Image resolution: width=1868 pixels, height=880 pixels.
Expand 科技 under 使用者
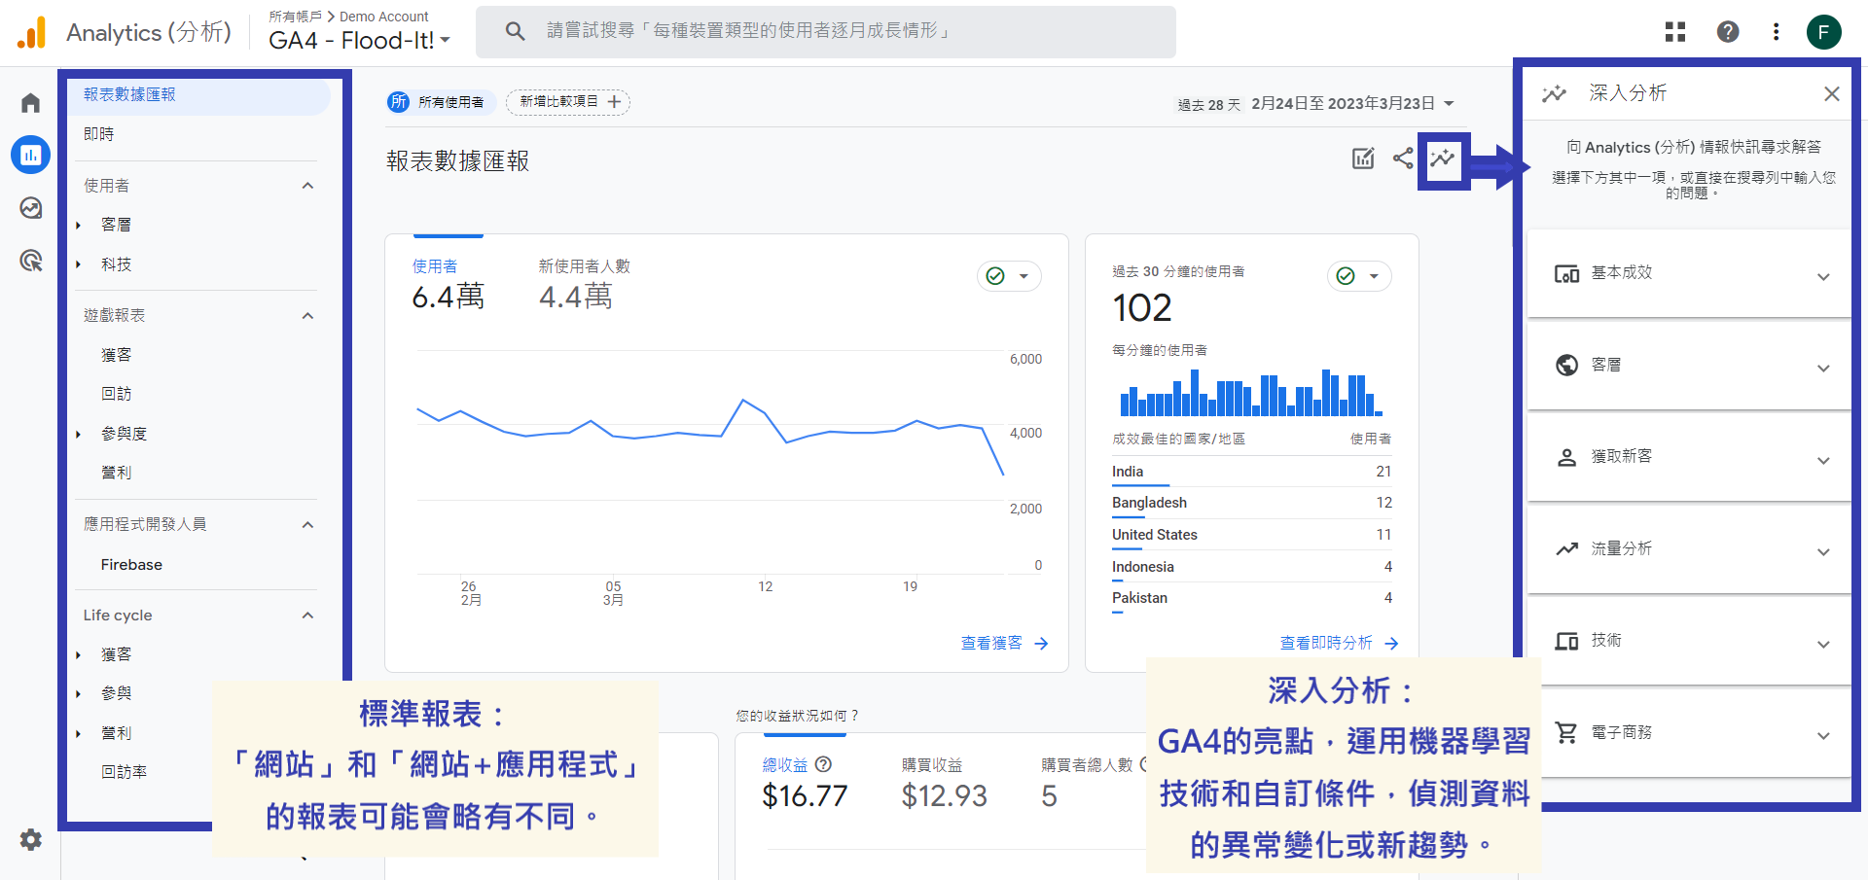tap(79, 264)
